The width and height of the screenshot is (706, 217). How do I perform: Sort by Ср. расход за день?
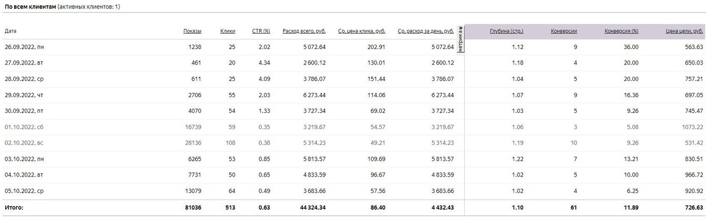(x=426, y=31)
